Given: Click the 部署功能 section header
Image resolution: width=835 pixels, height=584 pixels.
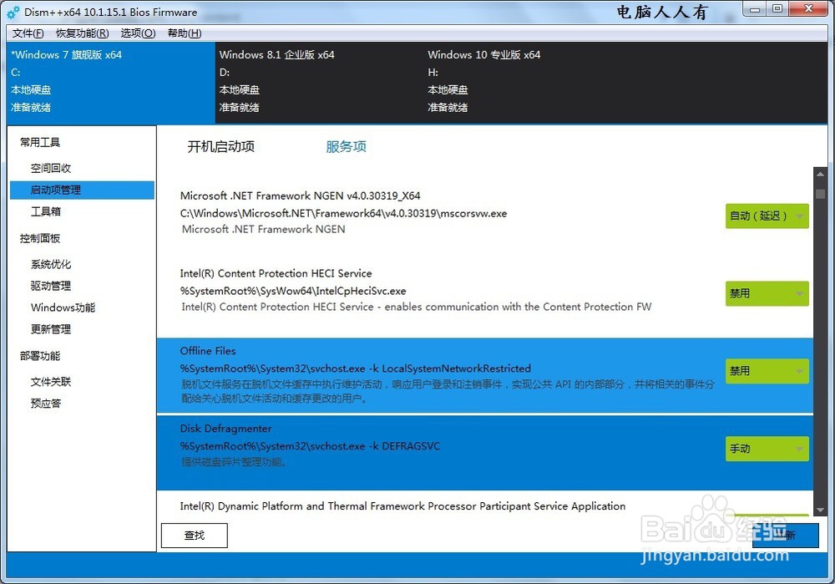Looking at the screenshot, I should [x=40, y=356].
